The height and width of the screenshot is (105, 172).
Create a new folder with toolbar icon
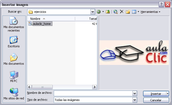(128, 12)
